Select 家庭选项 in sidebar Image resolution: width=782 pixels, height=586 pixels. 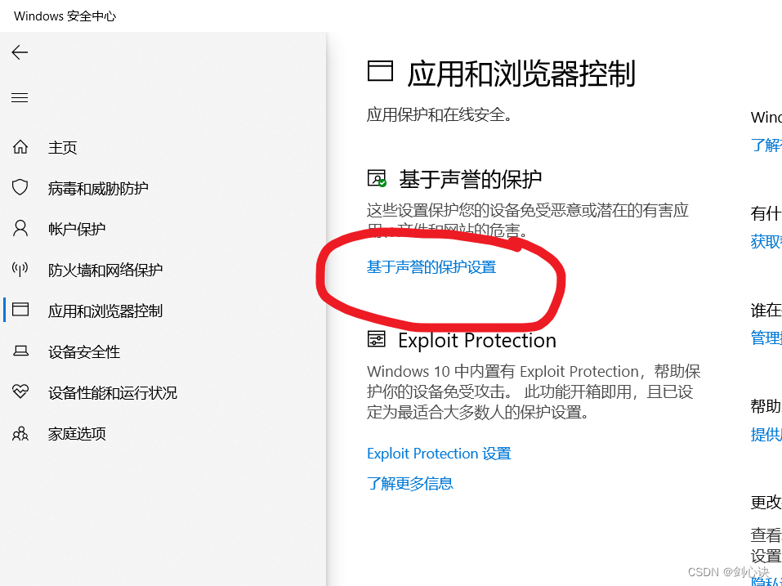[x=77, y=434]
